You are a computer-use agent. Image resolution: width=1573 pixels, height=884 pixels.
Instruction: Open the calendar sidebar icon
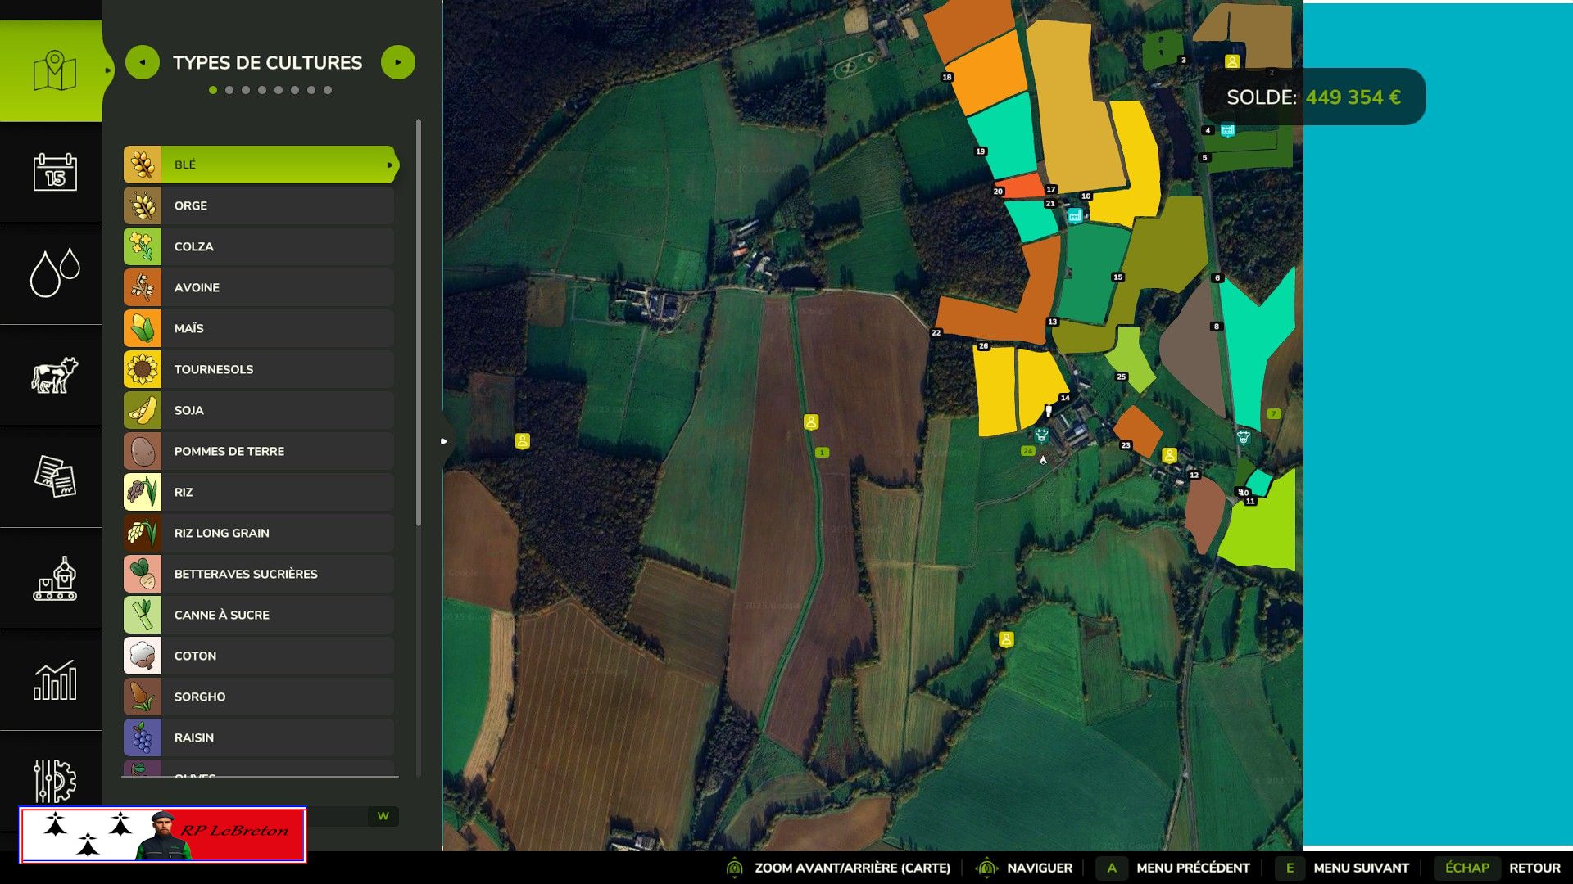click(54, 172)
